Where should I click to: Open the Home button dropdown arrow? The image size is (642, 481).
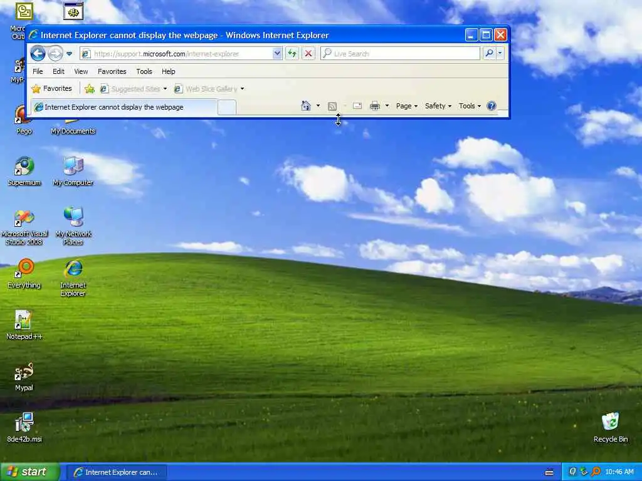click(x=318, y=106)
